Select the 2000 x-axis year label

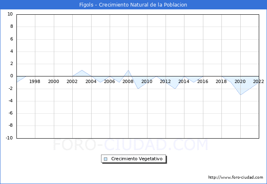[x=53, y=81]
